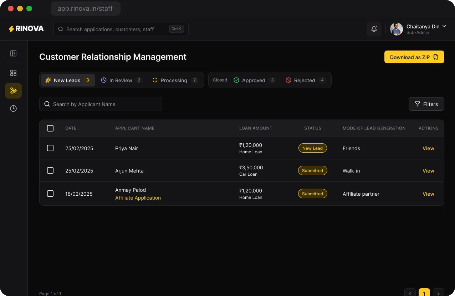This screenshot has height=296, width=455.
Task: Click the ₹3,50,000 loan amount
Action: click(251, 168)
